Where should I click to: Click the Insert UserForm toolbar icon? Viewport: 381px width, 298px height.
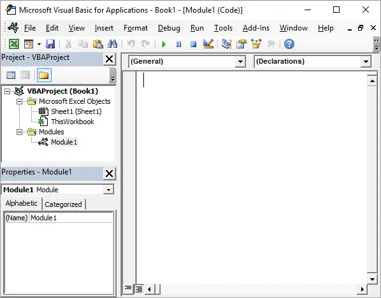tap(29, 44)
